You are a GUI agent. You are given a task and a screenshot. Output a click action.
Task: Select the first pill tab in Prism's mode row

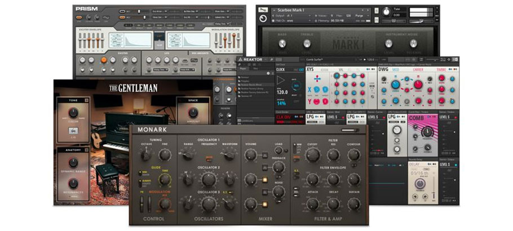pyautogui.click(x=129, y=25)
